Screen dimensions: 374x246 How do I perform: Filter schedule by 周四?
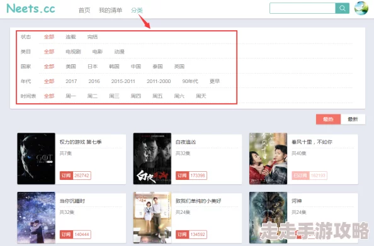136,96
